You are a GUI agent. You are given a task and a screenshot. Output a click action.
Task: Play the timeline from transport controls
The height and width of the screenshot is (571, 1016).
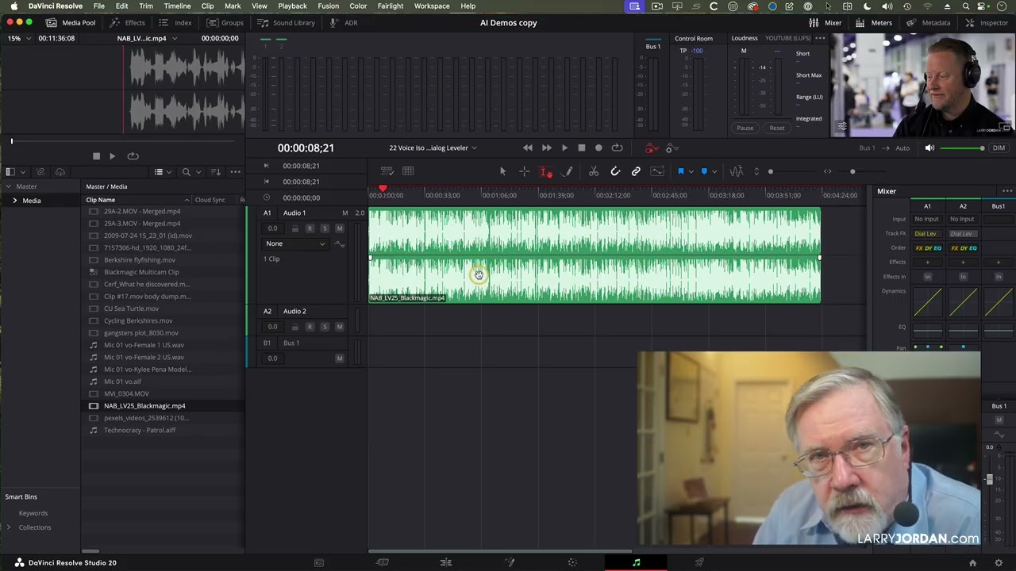coord(564,148)
